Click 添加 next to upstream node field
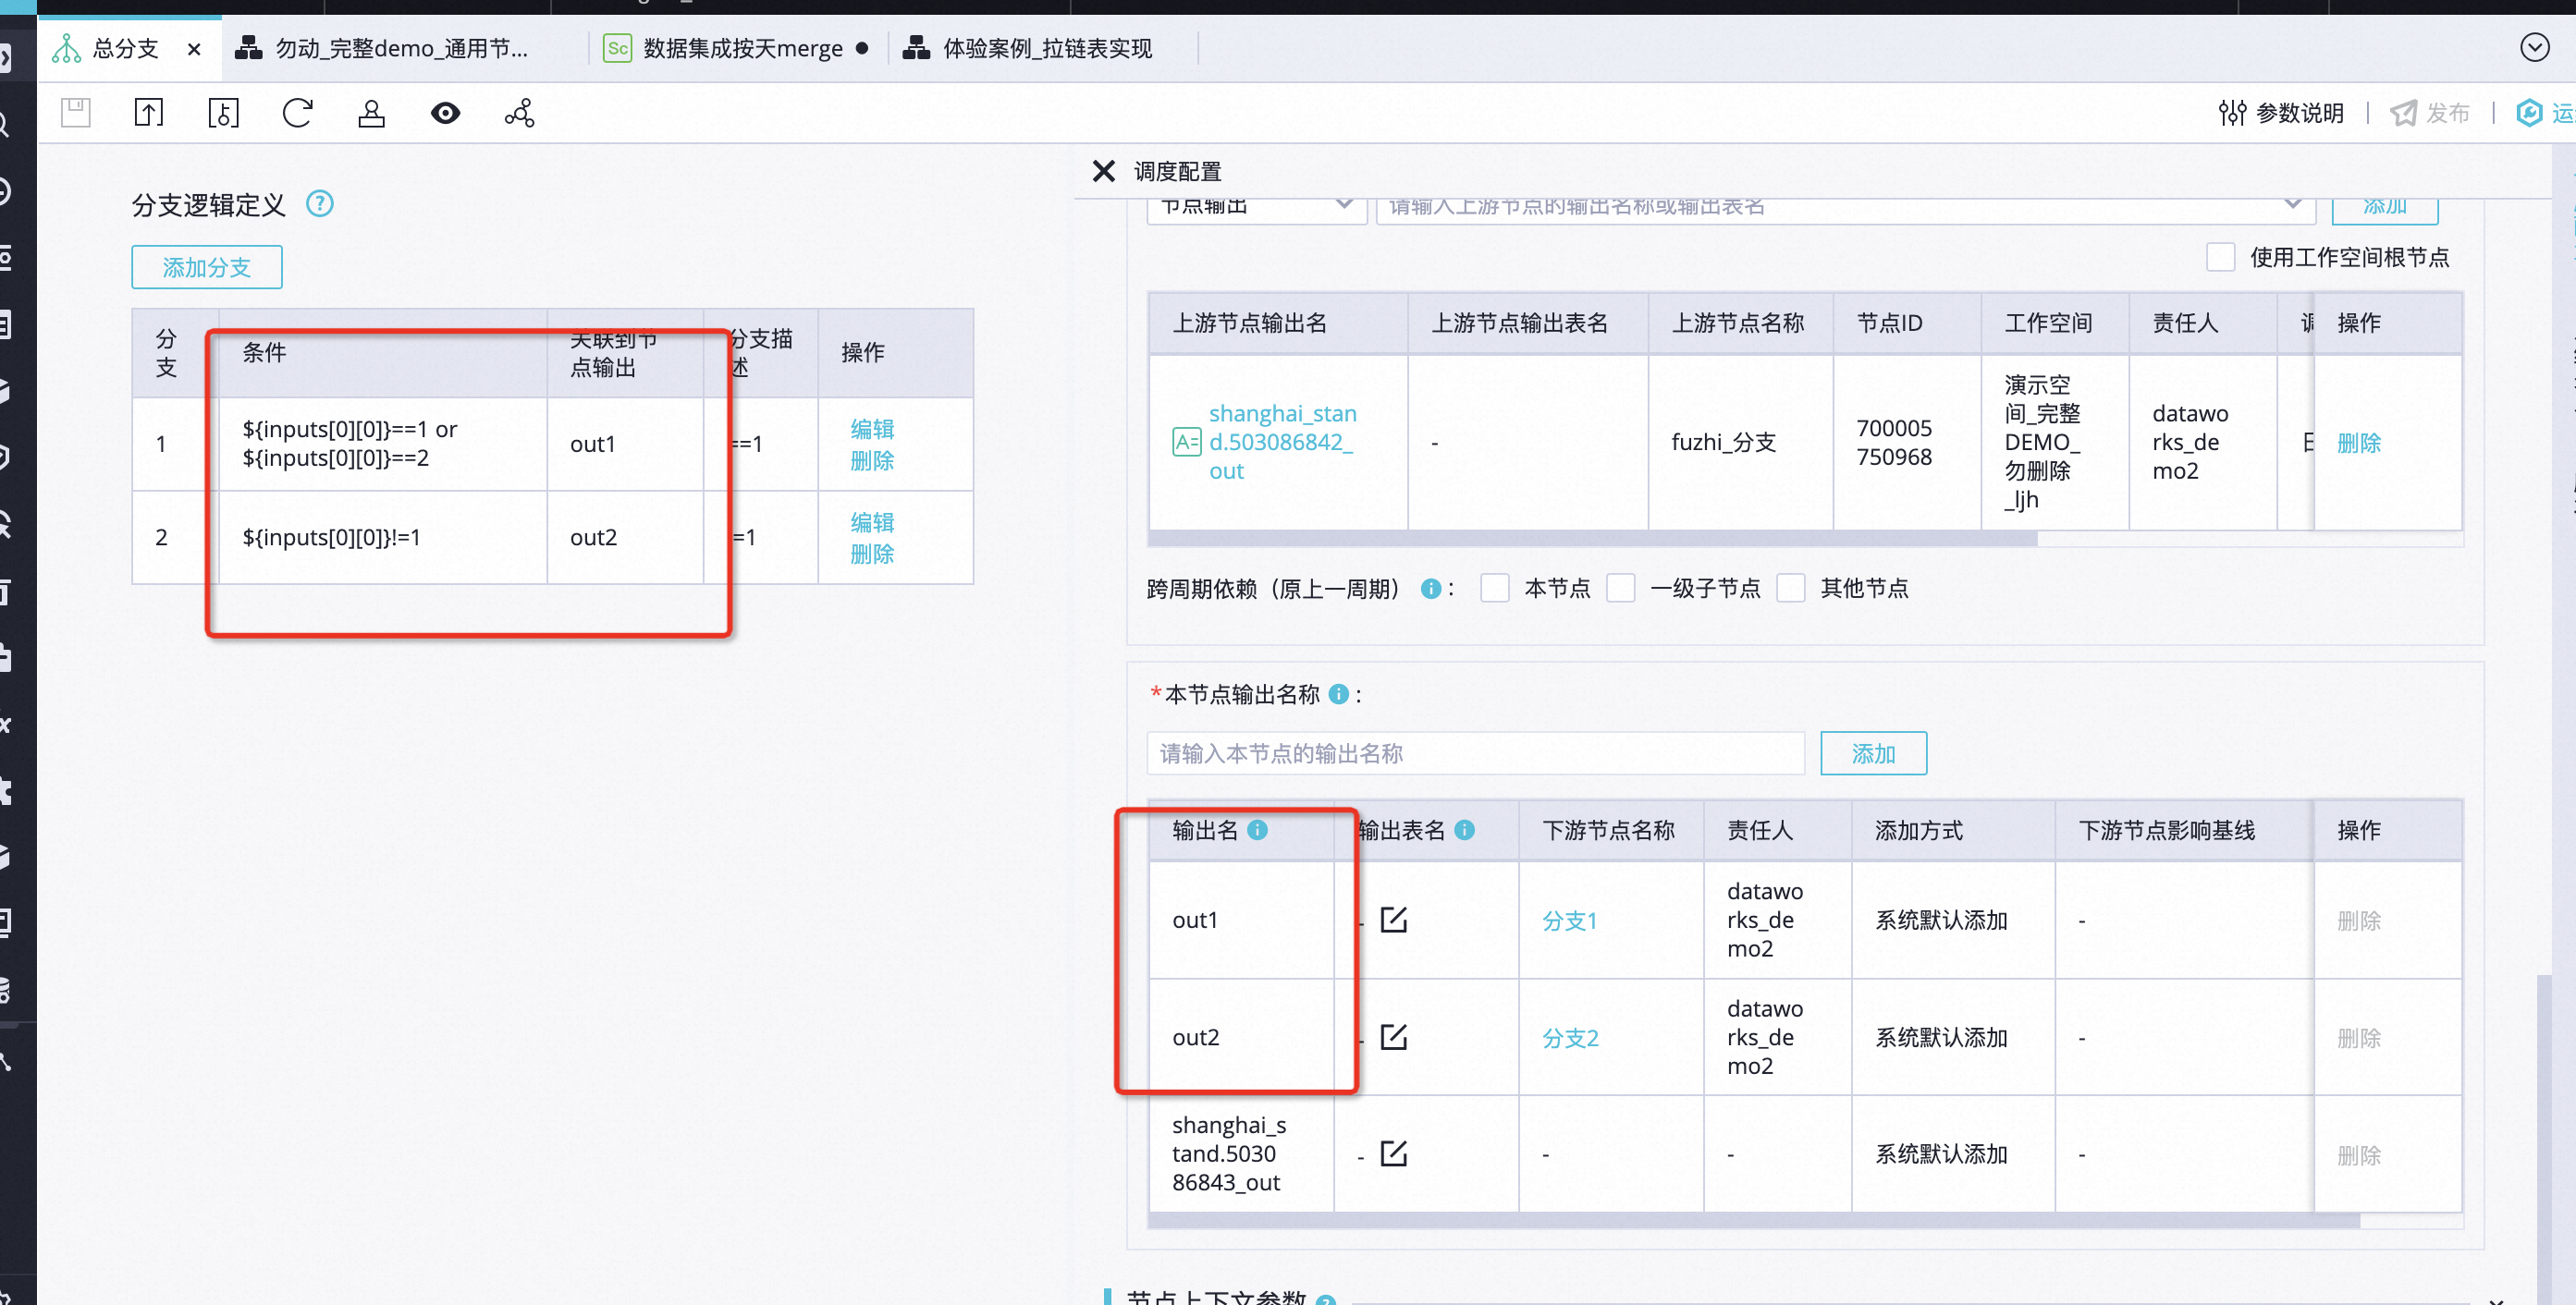Screen dimensions: 2576x1305 tap(2385, 206)
